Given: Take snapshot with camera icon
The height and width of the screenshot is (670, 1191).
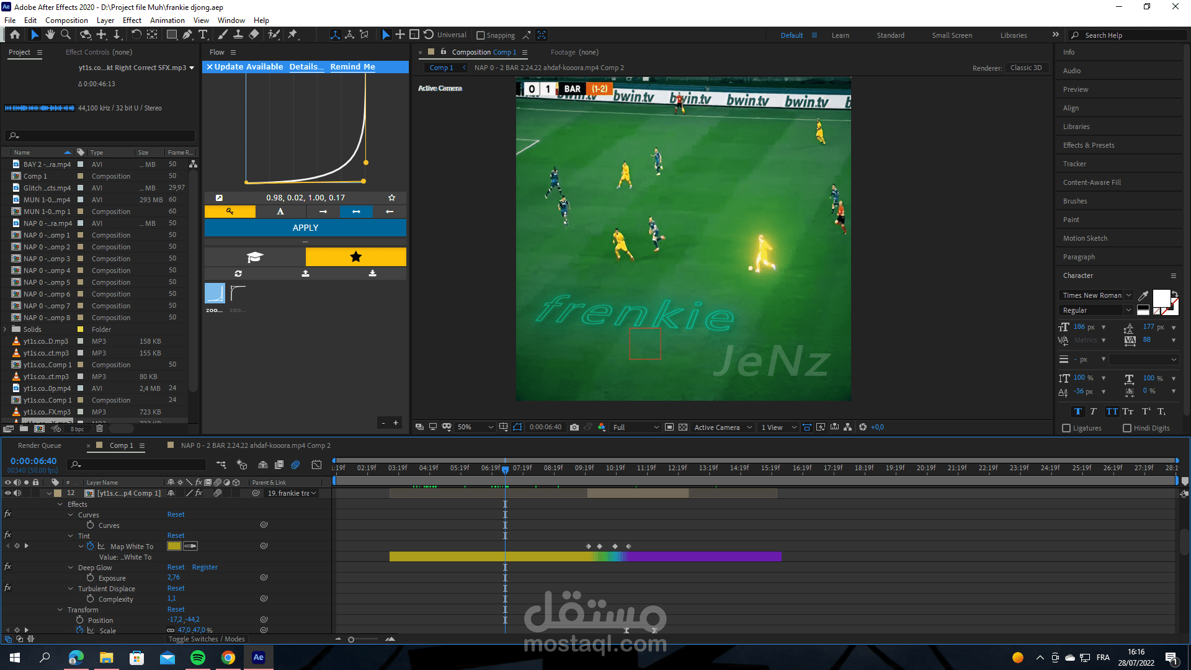Looking at the screenshot, I should point(574,427).
